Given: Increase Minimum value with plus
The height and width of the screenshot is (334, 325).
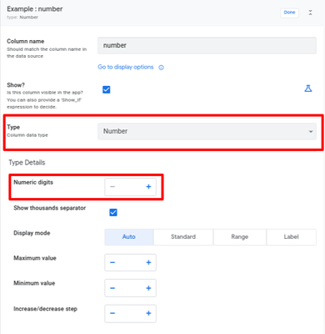Looking at the screenshot, I should point(148,288).
